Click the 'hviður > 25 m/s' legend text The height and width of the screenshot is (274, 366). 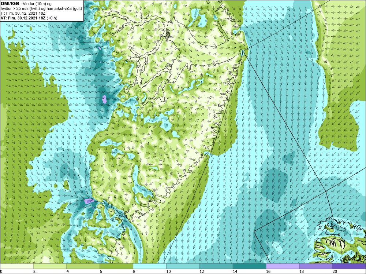[15, 8]
